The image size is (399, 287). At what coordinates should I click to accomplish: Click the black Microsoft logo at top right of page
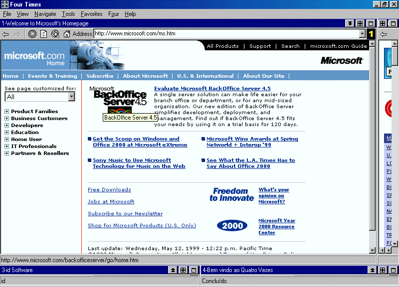coord(342,60)
